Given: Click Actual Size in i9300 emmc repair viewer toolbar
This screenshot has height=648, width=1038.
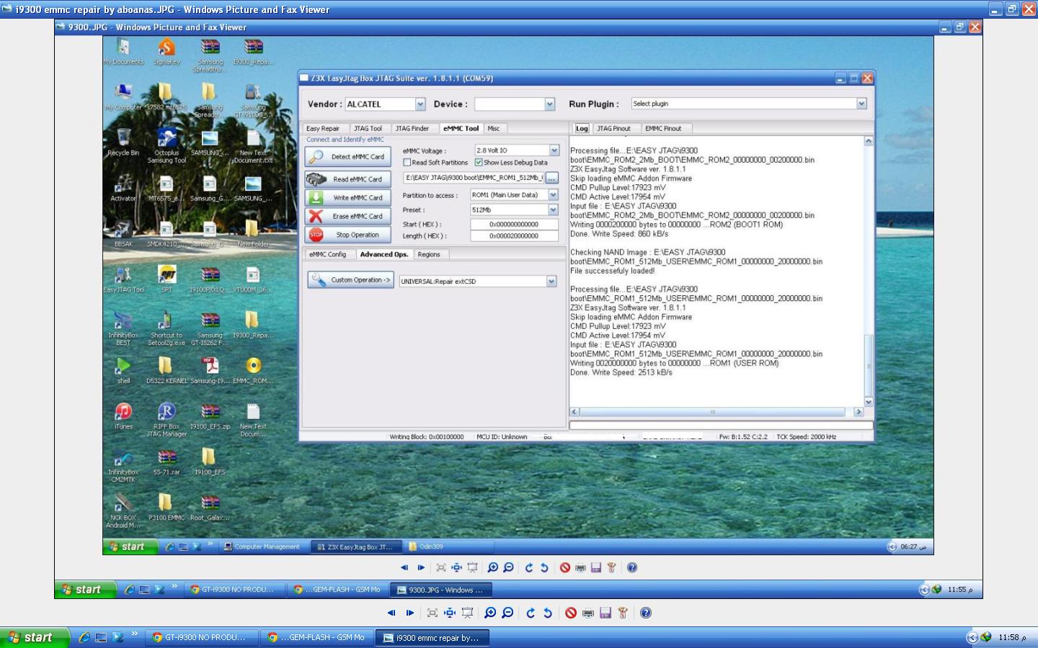Looking at the screenshot, I should [450, 613].
